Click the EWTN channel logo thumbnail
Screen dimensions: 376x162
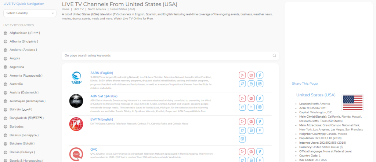(x=76, y=124)
